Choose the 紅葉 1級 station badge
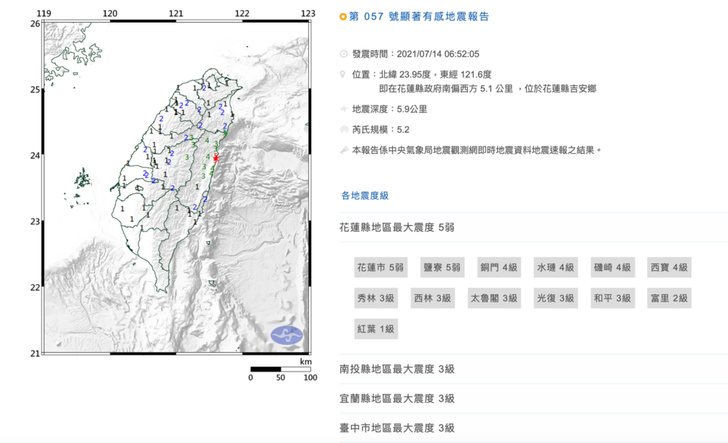728x443 pixels. [x=375, y=329]
